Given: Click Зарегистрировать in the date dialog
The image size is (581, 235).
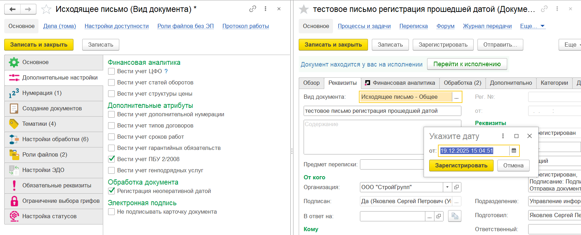Looking at the screenshot, I should (461, 165).
